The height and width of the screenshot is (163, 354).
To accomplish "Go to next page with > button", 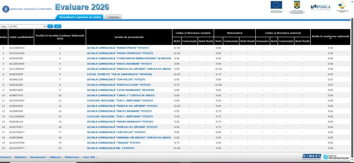I will 50,26.
